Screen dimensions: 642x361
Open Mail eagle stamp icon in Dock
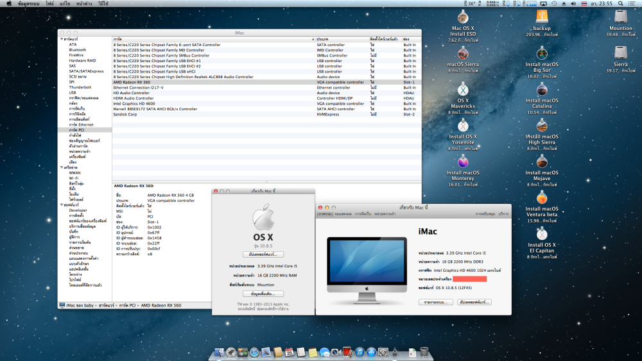point(266,352)
